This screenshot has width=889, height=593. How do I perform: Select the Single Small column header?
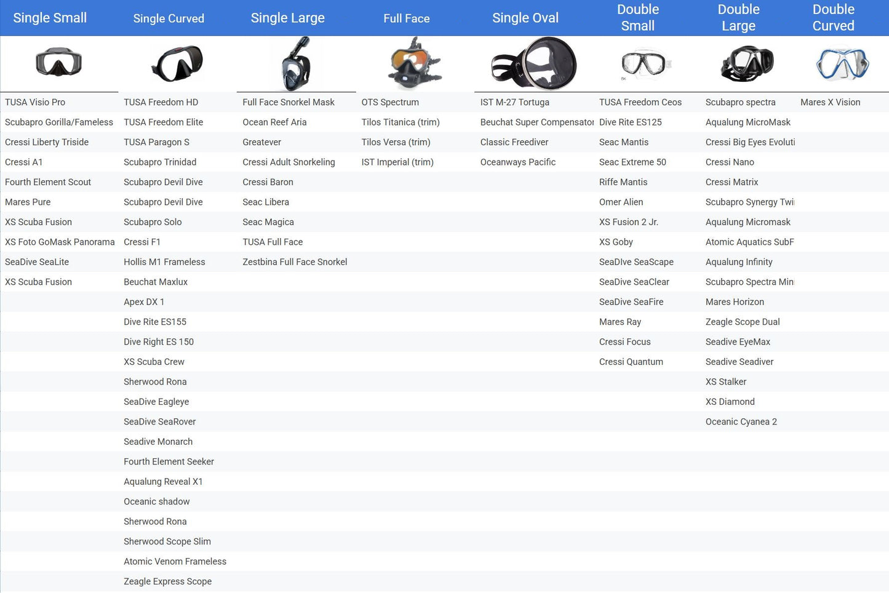[50, 18]
